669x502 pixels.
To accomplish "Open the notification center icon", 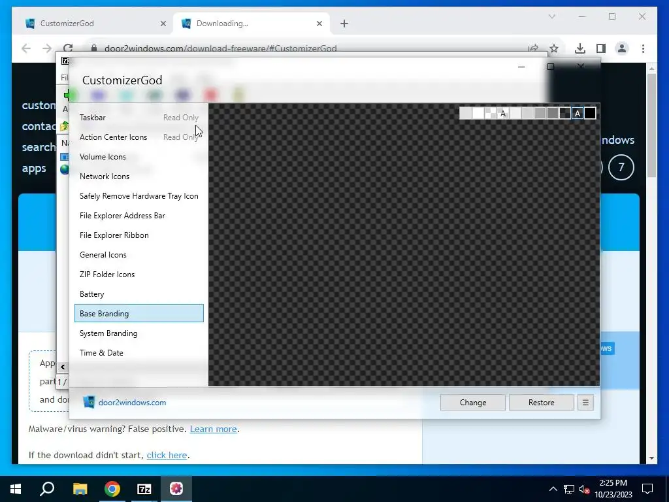I will pyautogui.click(x=647, y=489).
